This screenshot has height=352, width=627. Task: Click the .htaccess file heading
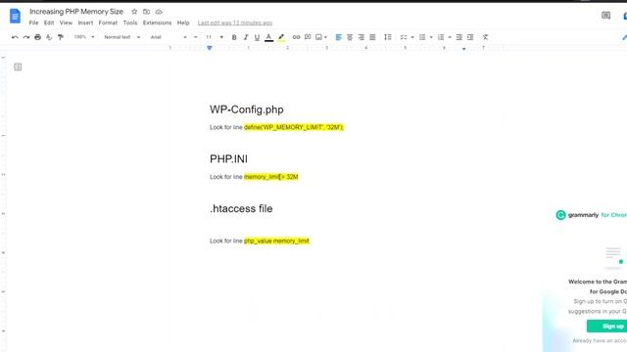(241, 208)
